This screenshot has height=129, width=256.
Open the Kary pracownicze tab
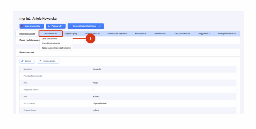coord(182,34)
